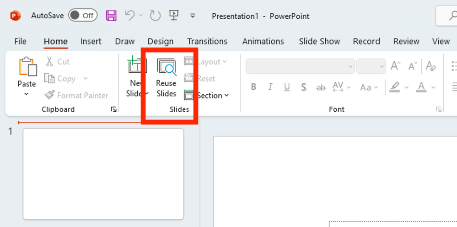Open the File menu
The image size is (457, 227).
pyautogui.click(x=20, y=41)
